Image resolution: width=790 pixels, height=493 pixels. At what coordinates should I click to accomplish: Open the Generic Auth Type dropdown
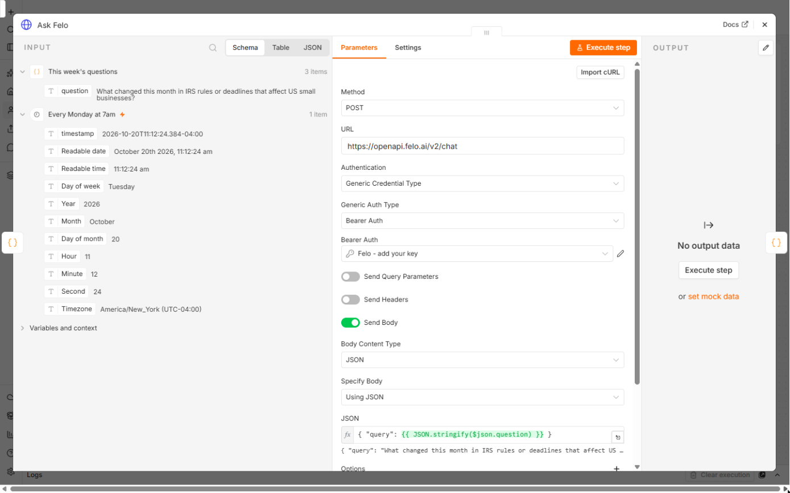tap(482, 220)
